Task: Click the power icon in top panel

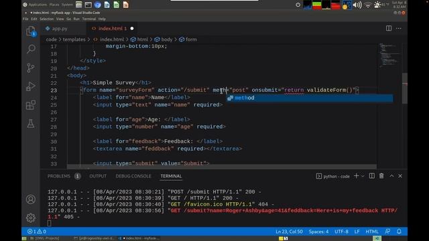Action: (298, 5)
